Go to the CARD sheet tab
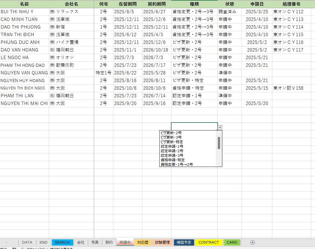This screenshot has width=315, height=249. pos(232,242)
